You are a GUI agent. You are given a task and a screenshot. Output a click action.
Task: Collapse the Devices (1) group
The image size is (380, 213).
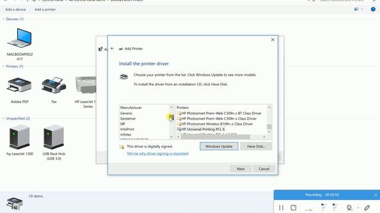tap(4, 19)
